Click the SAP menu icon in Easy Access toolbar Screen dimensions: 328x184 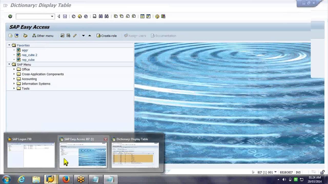17,36
